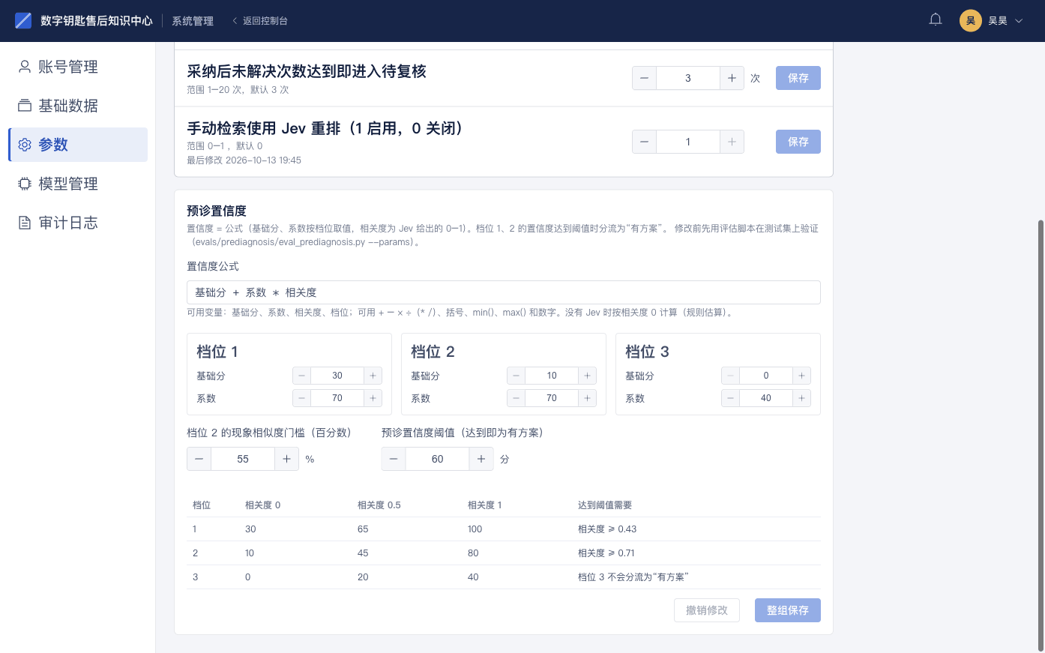Click the 置信度公式 formula input

pyautogui.click(x=504, y=292)
